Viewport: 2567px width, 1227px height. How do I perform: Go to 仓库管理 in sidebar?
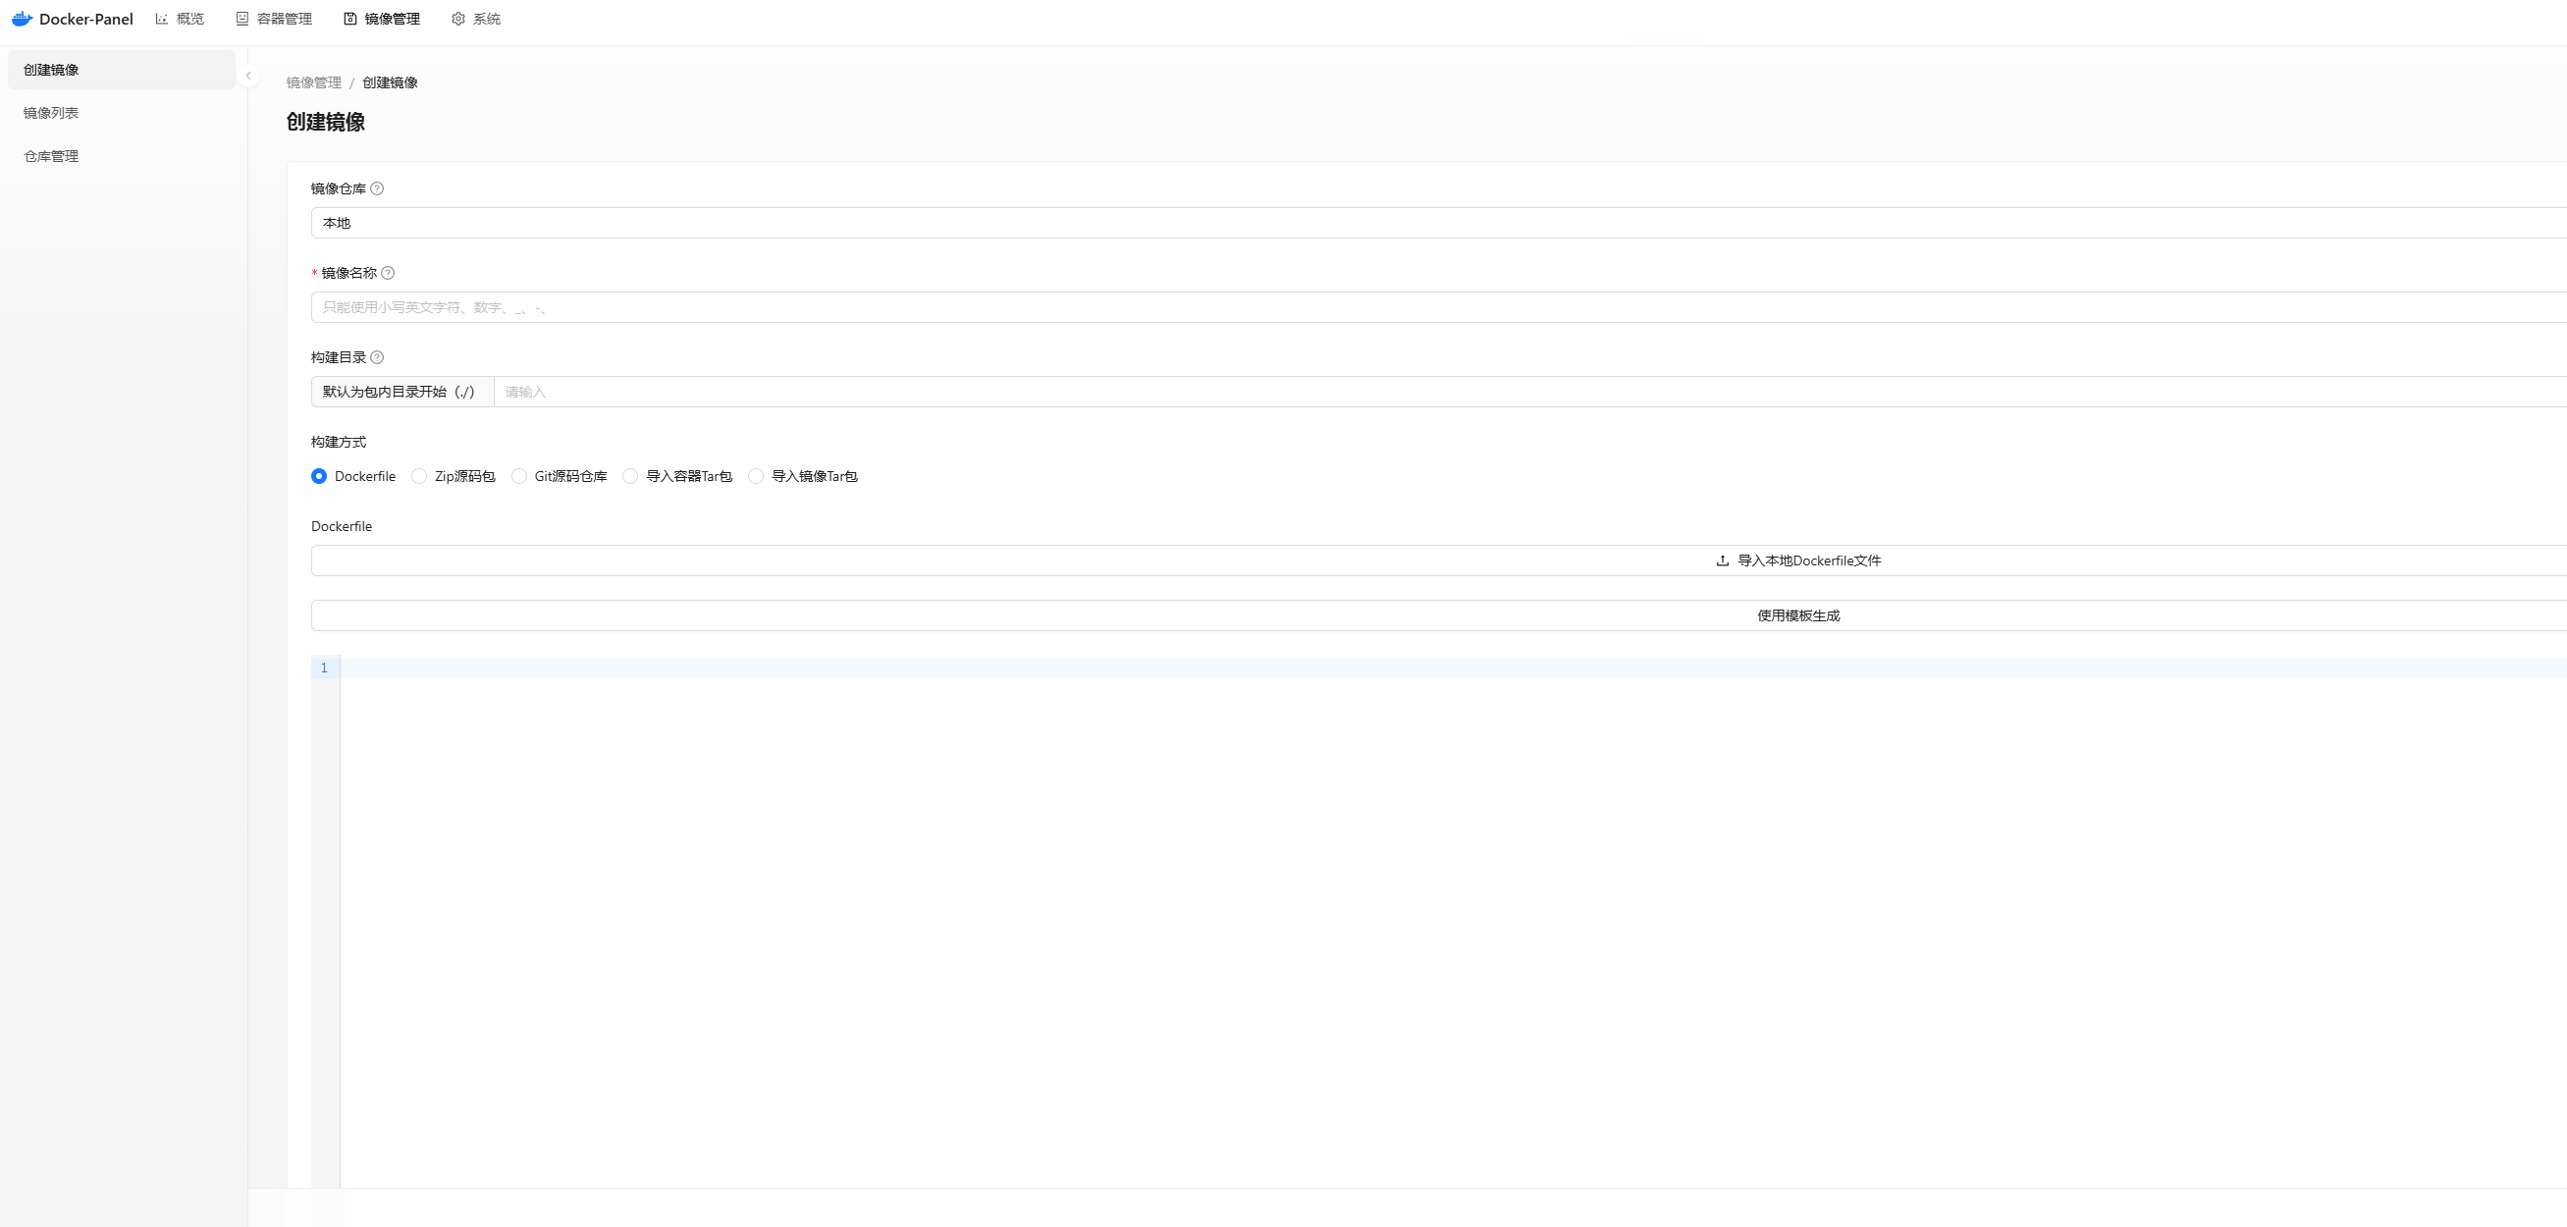pyautogui.click(x=122, y=156)
